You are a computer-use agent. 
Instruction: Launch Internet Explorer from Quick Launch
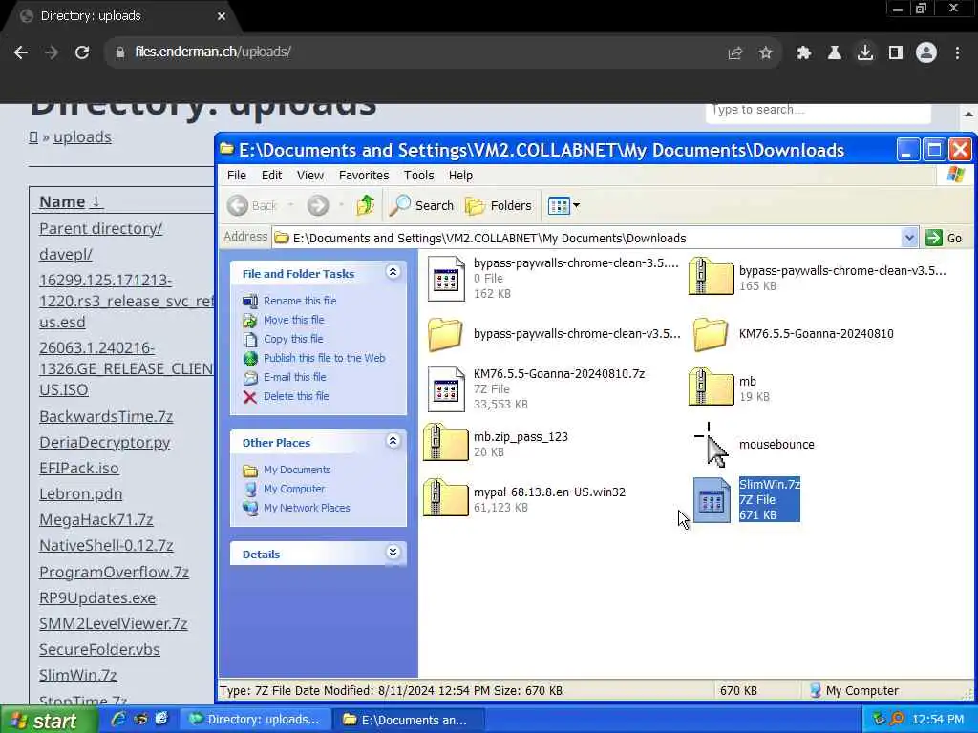(117, 720)
